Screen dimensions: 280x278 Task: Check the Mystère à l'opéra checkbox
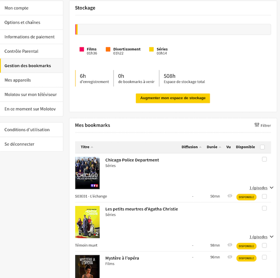[264, 257]
